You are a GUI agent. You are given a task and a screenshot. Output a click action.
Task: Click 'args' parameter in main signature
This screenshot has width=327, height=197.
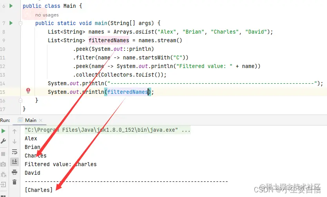(x=145, y=23)
